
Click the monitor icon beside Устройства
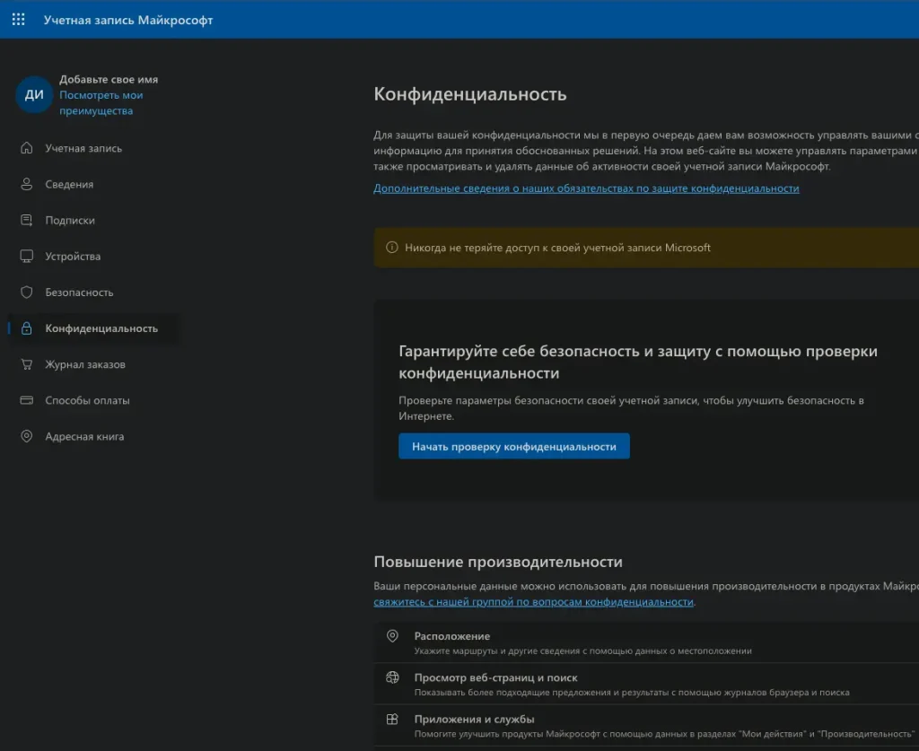[x=27, y=257]
